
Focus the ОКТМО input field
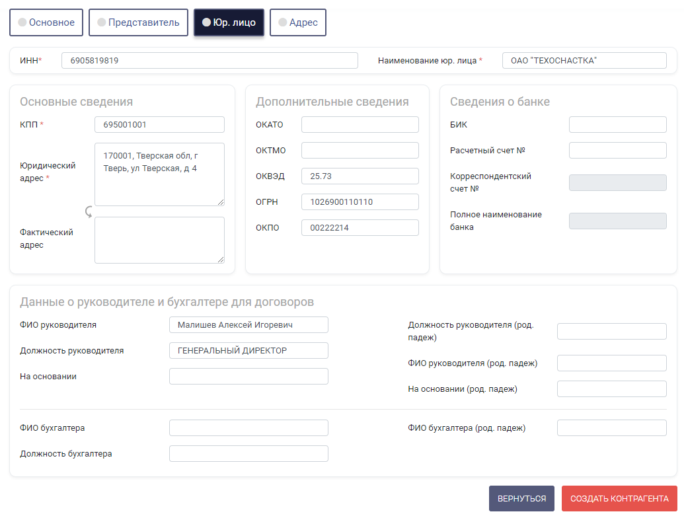point(360,150)
